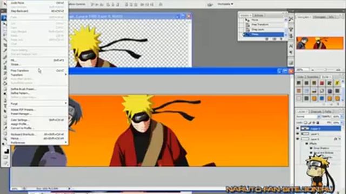The width and height of the screenshot is (346, 194).
Task: Switch to the Color tab
Action: click(301, 77)
